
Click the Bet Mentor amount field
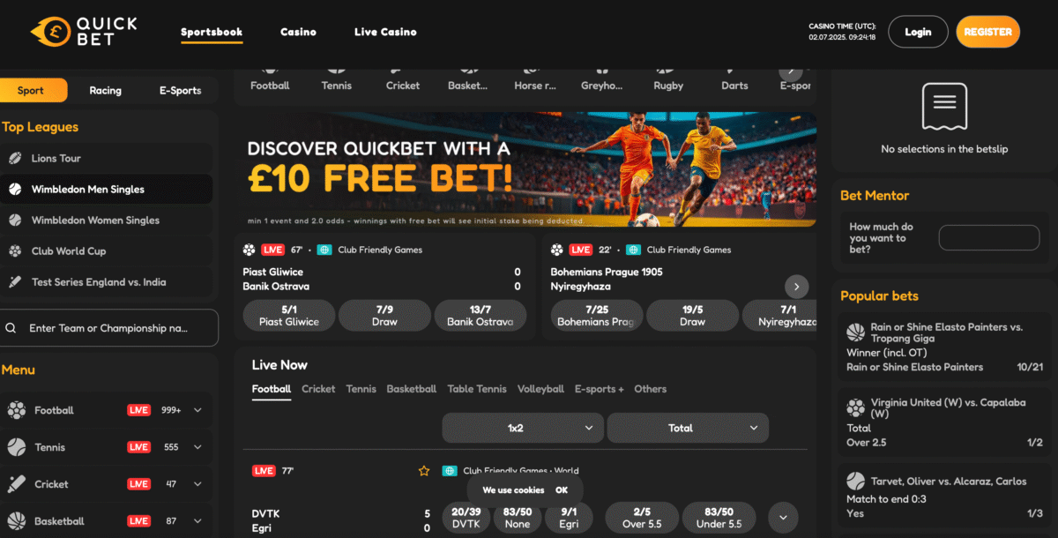coord(989,238)
